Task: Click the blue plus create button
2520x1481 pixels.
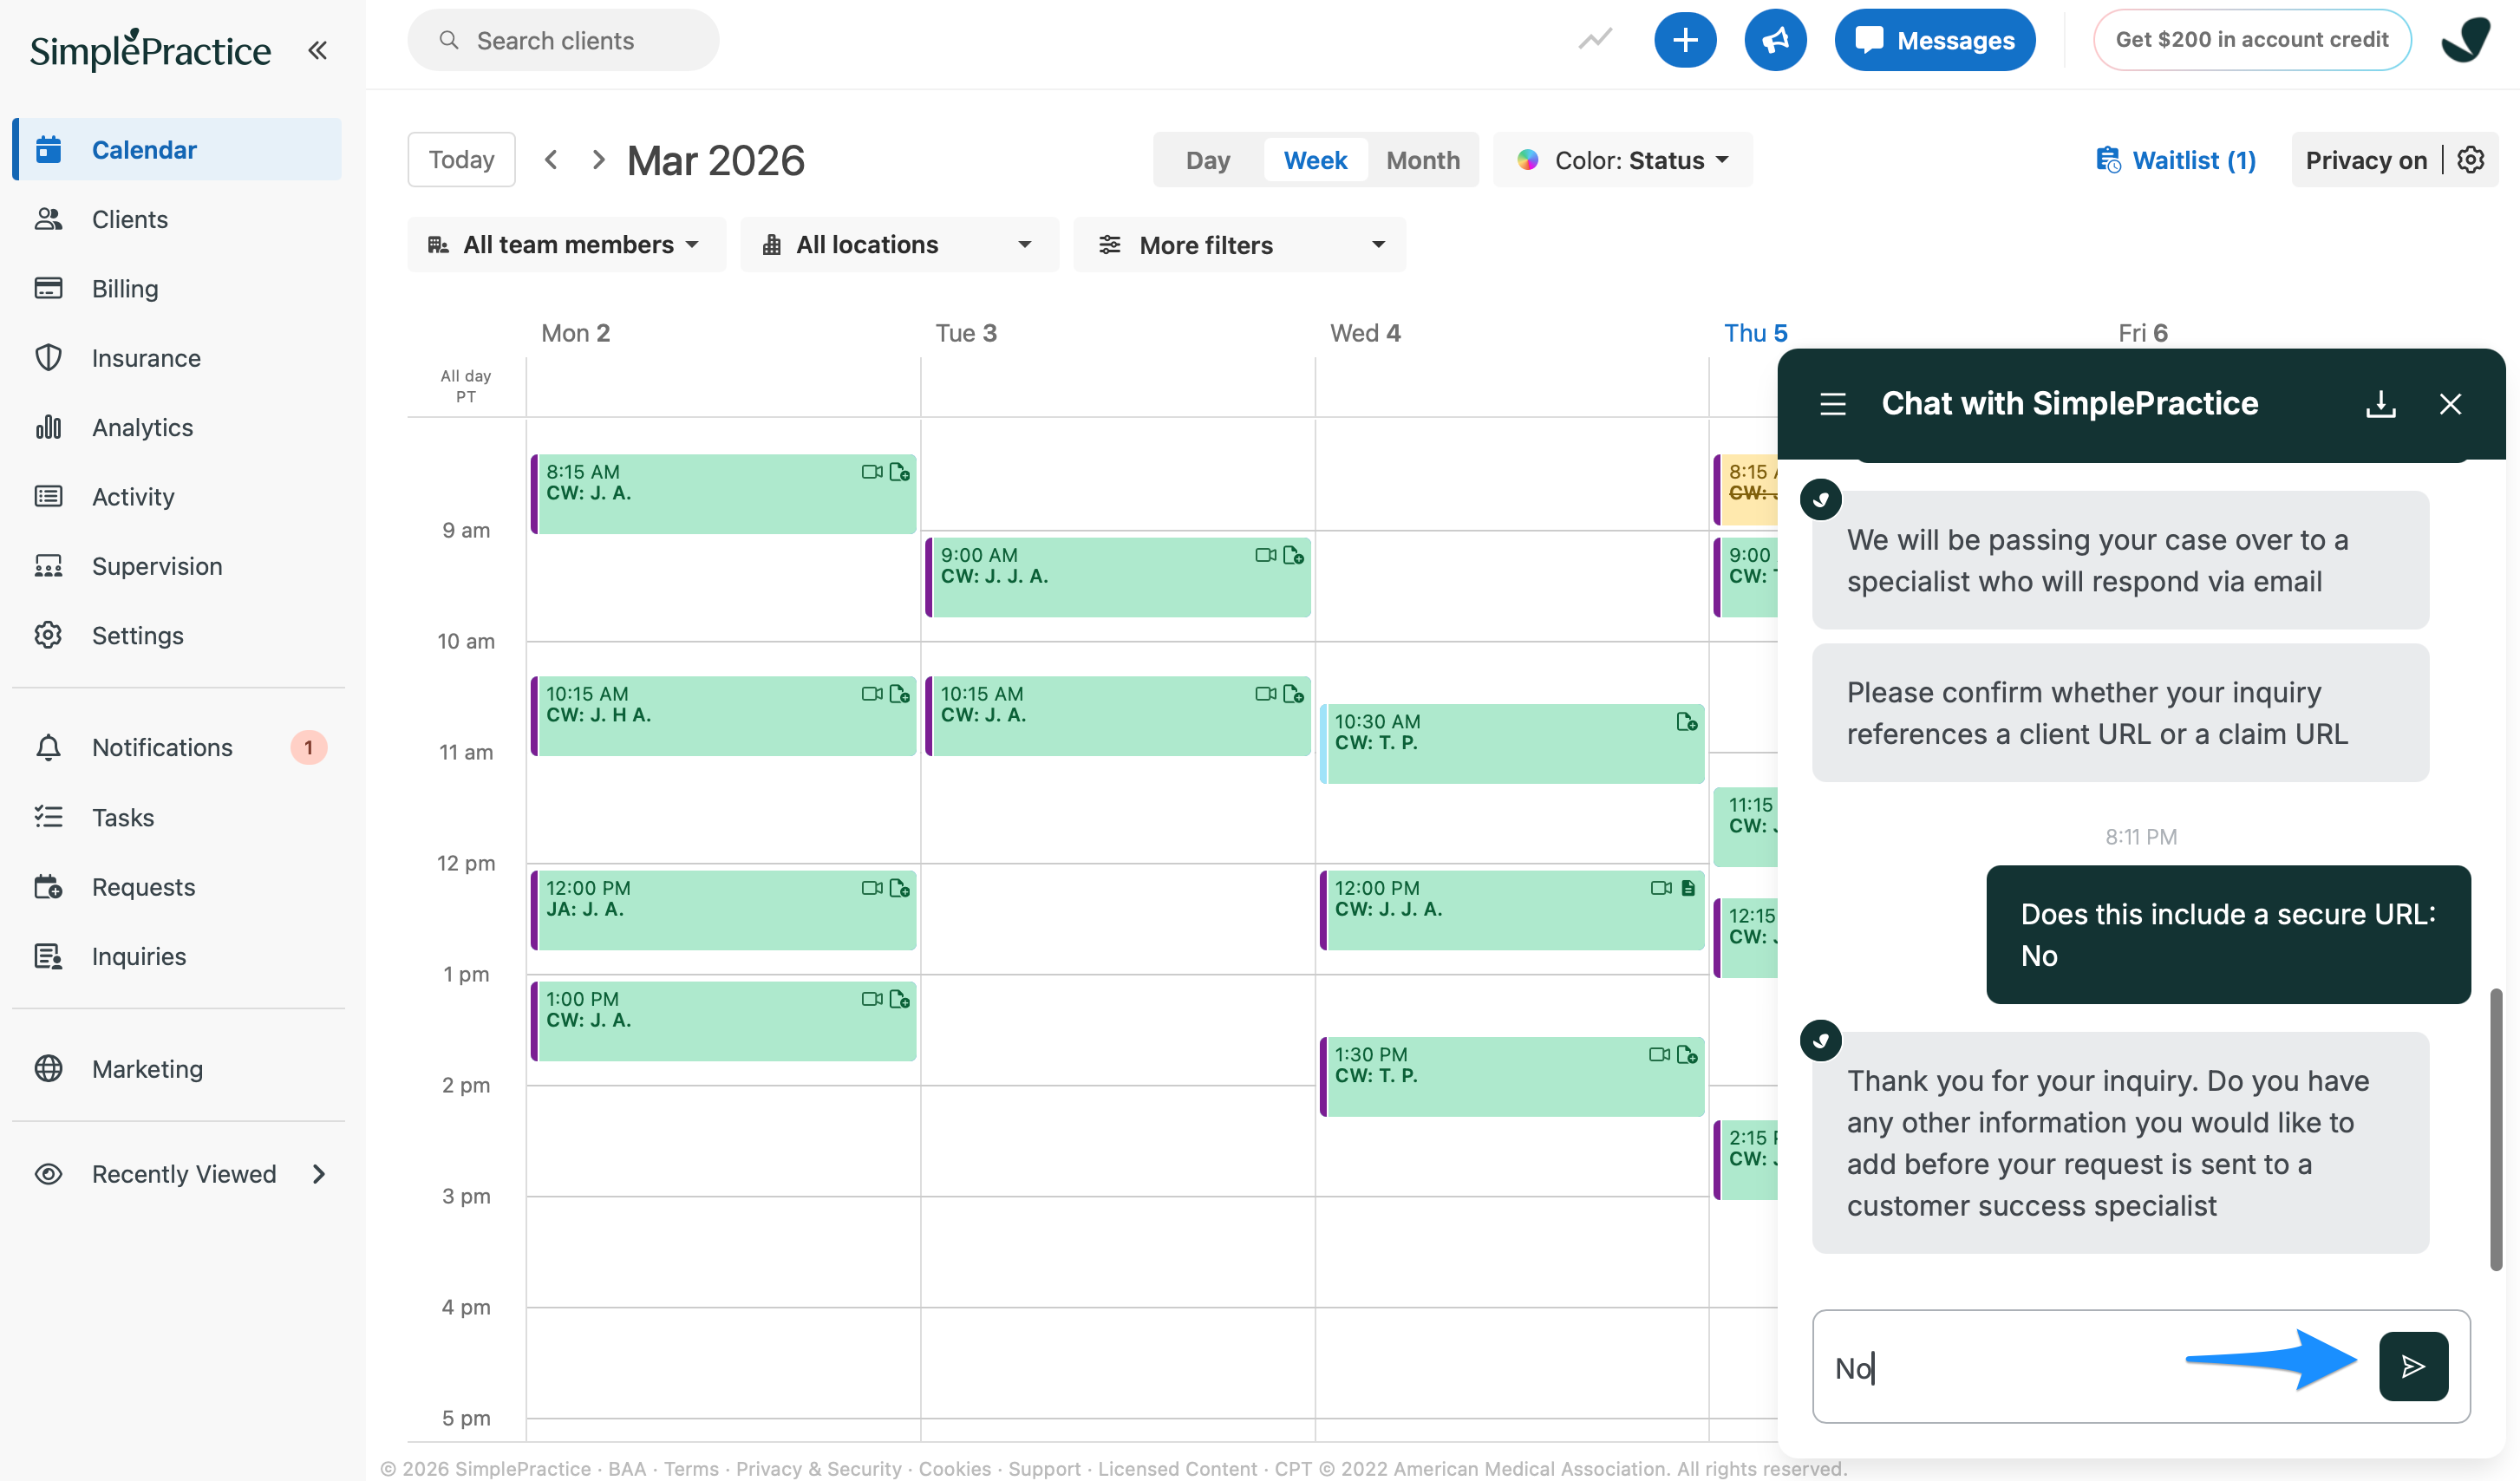Action: point(1685,40)
